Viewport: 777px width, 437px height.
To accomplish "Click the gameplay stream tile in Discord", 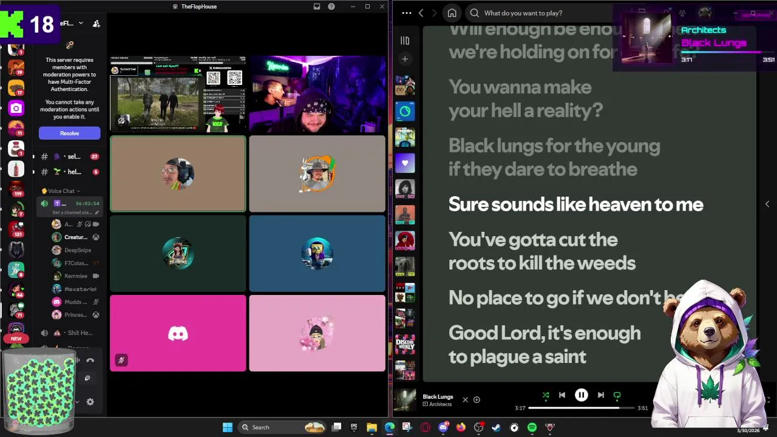I will 178,94.
